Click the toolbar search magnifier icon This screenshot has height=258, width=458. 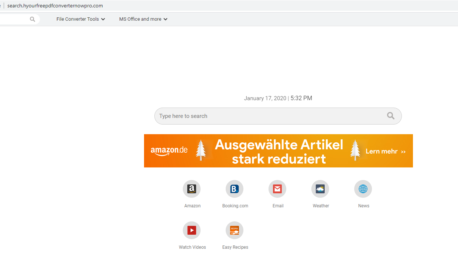[x=33, y=19]
